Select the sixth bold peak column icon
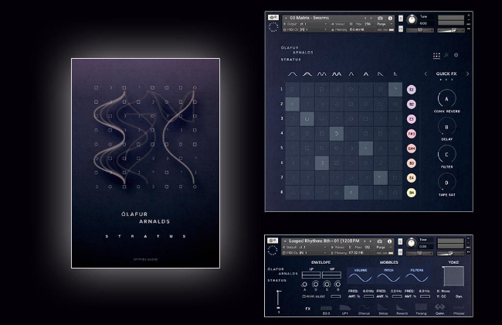 366,74
